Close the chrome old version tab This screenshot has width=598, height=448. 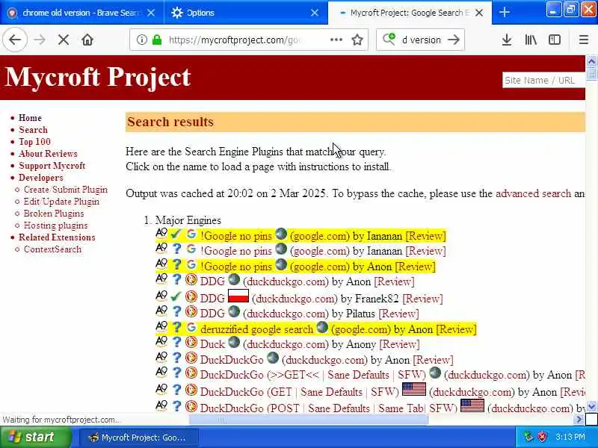pos(151,13)
